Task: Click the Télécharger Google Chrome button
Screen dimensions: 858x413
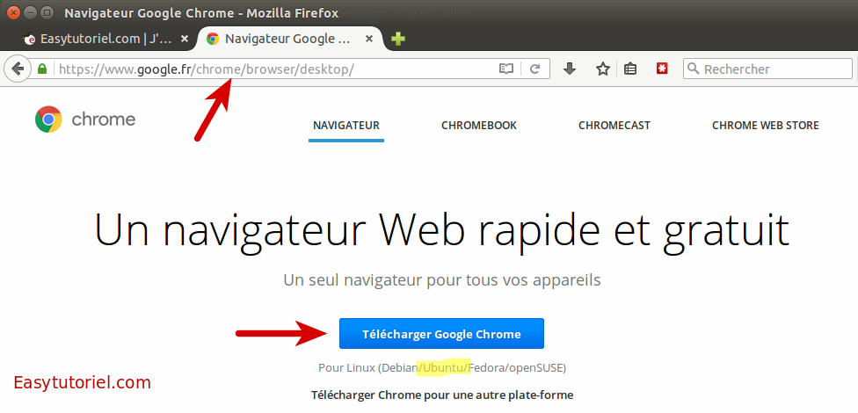Action: tap(441, 334)
